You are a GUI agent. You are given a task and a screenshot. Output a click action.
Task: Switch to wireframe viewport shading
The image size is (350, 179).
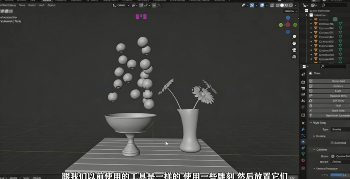coord(278,5)
